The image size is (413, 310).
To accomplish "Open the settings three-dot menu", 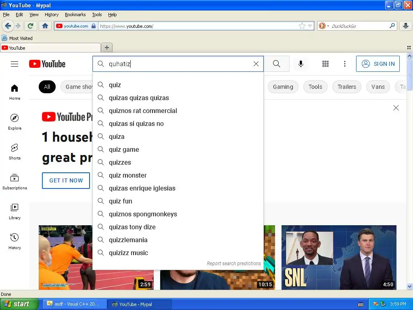I will pyautogui.click(x=344, y=64).
